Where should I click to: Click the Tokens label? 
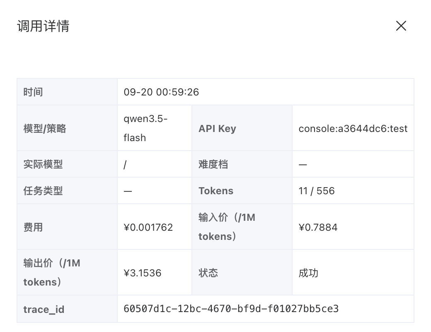pyautogui.click(x=216, y=191)
